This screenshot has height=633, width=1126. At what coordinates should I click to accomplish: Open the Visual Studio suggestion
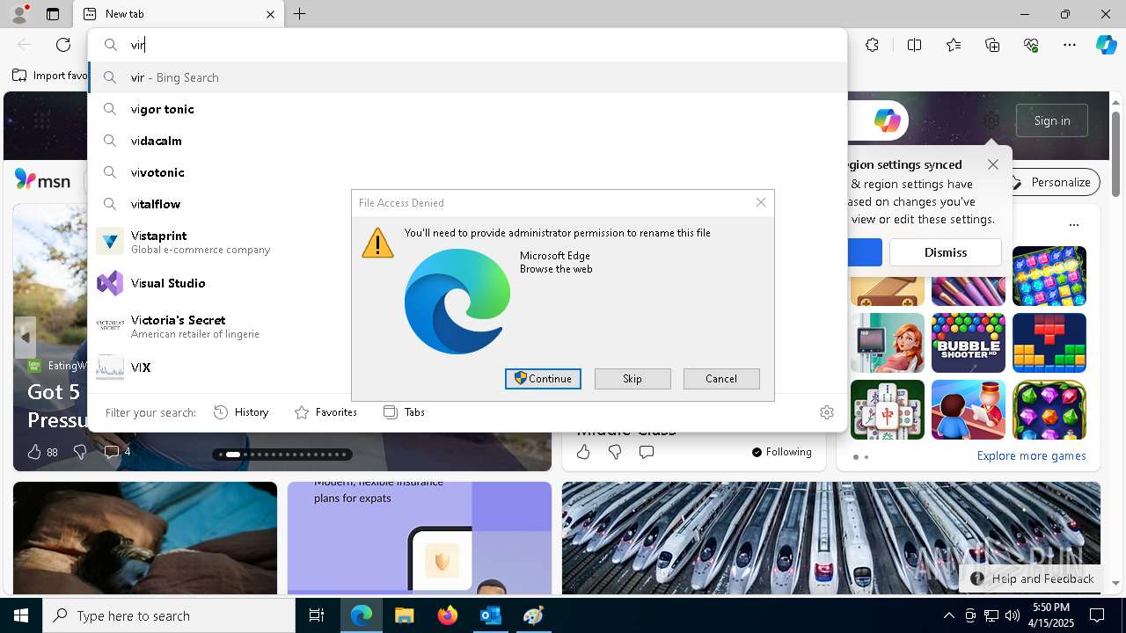click(220, 283)
